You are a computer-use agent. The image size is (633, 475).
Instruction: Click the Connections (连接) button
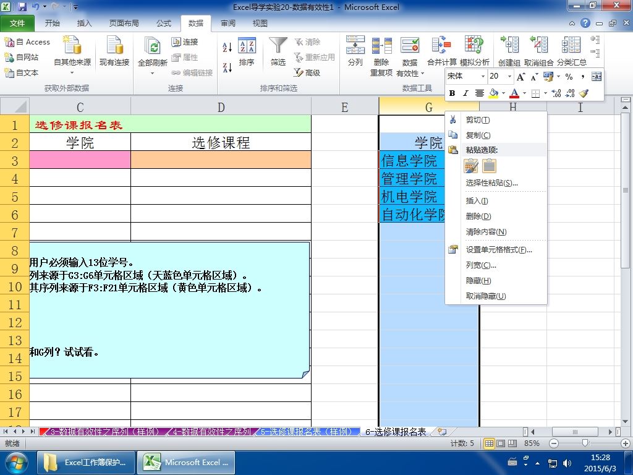[x=185, y=41]
